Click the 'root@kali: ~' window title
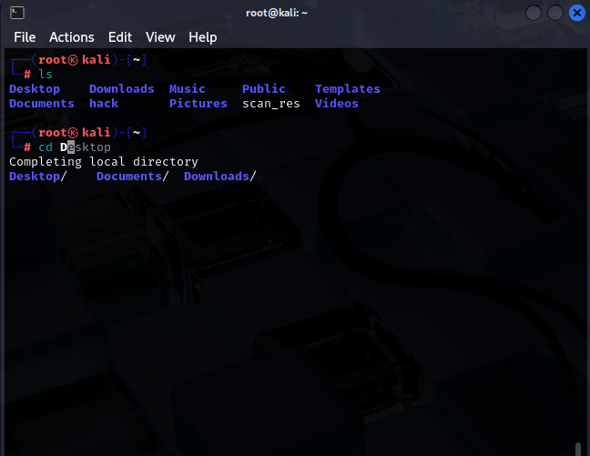The image size is (590, 456). (x=277, y=13)
